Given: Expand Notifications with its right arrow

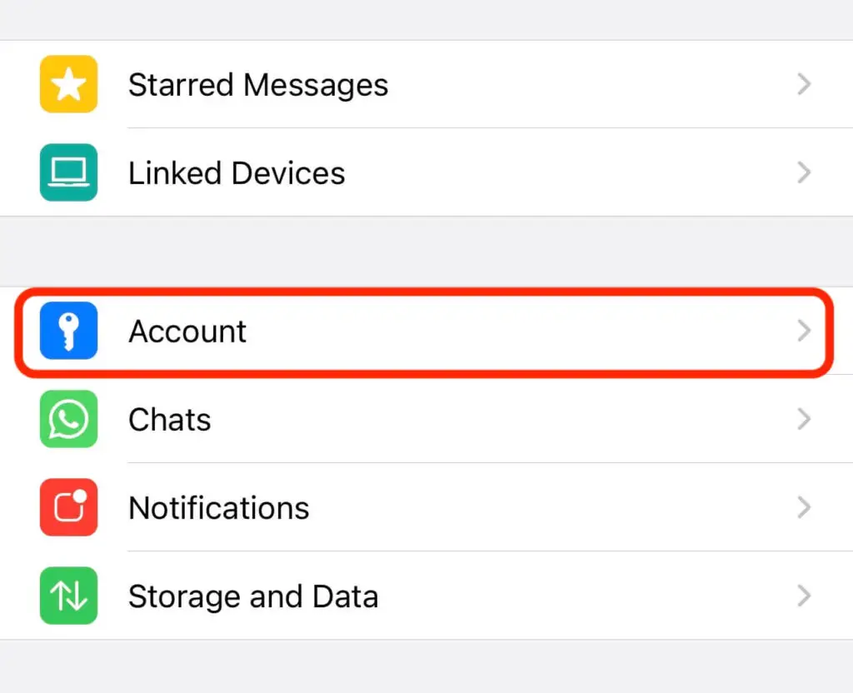Looking at the screenshot, I should 804,507.
